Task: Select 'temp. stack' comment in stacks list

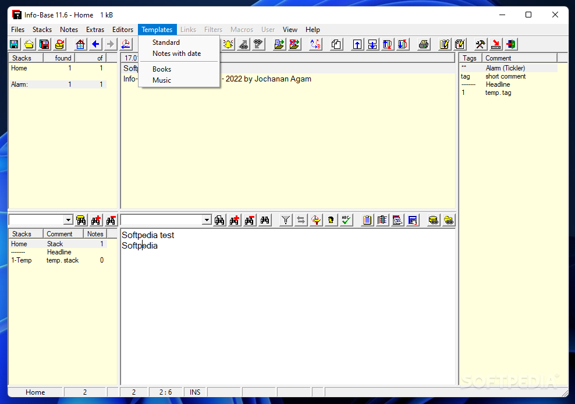Action: click(62, 261)
